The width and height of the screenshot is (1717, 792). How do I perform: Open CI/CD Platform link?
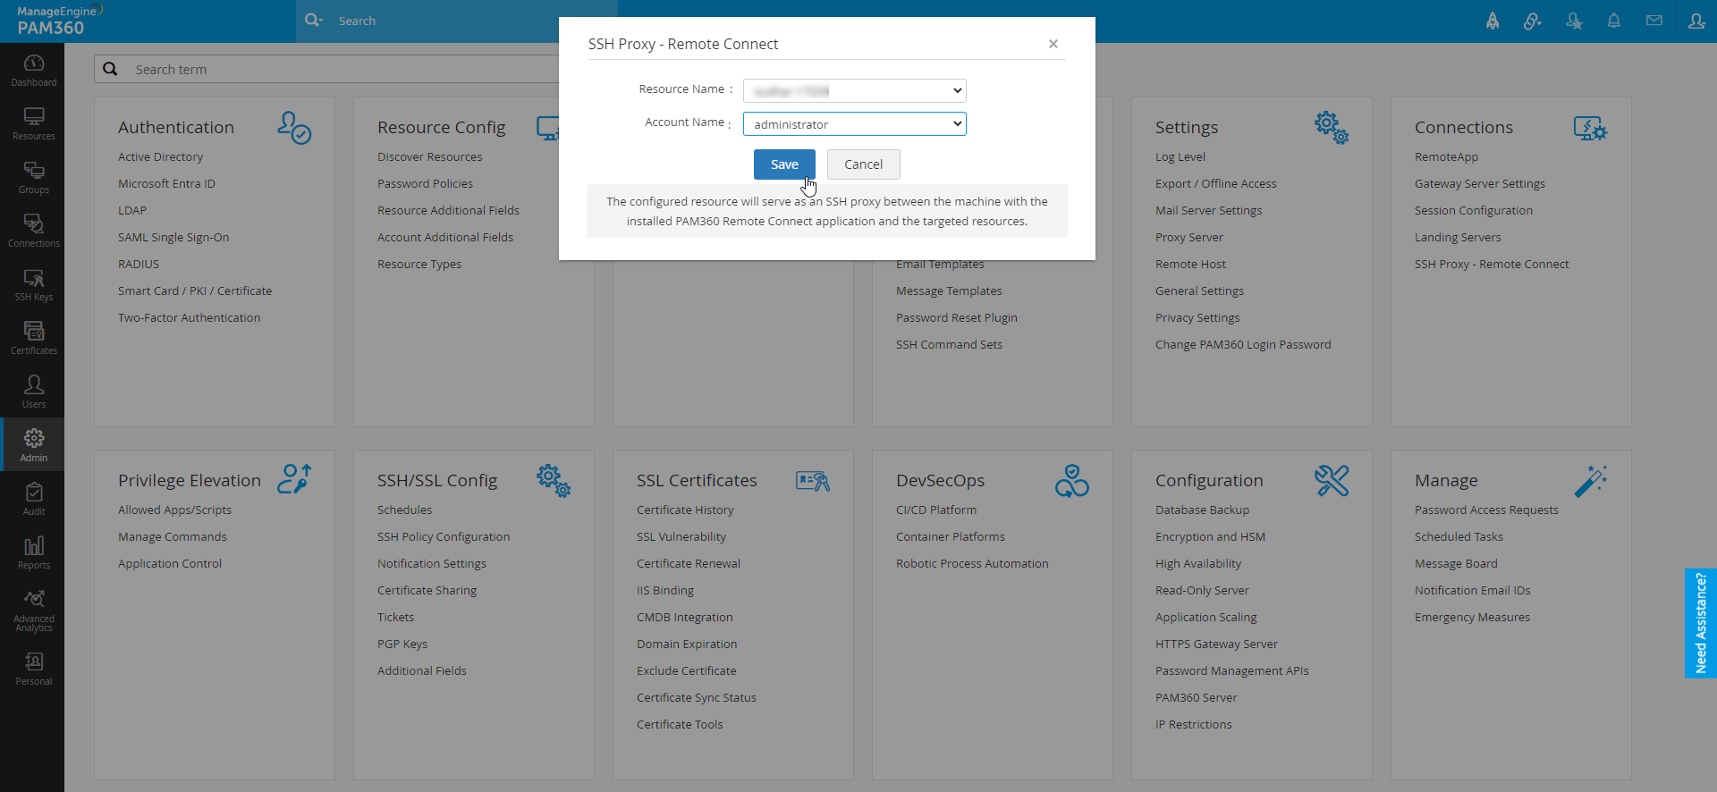click(x=935, y=510)
